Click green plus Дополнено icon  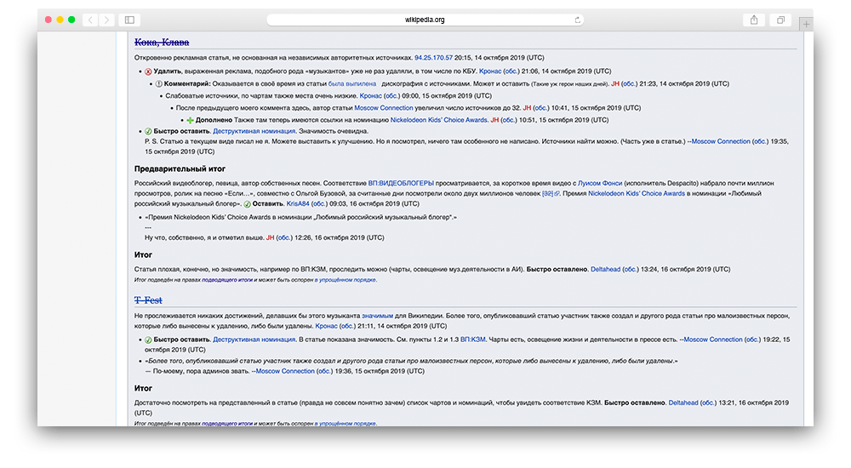click(190, 121)
